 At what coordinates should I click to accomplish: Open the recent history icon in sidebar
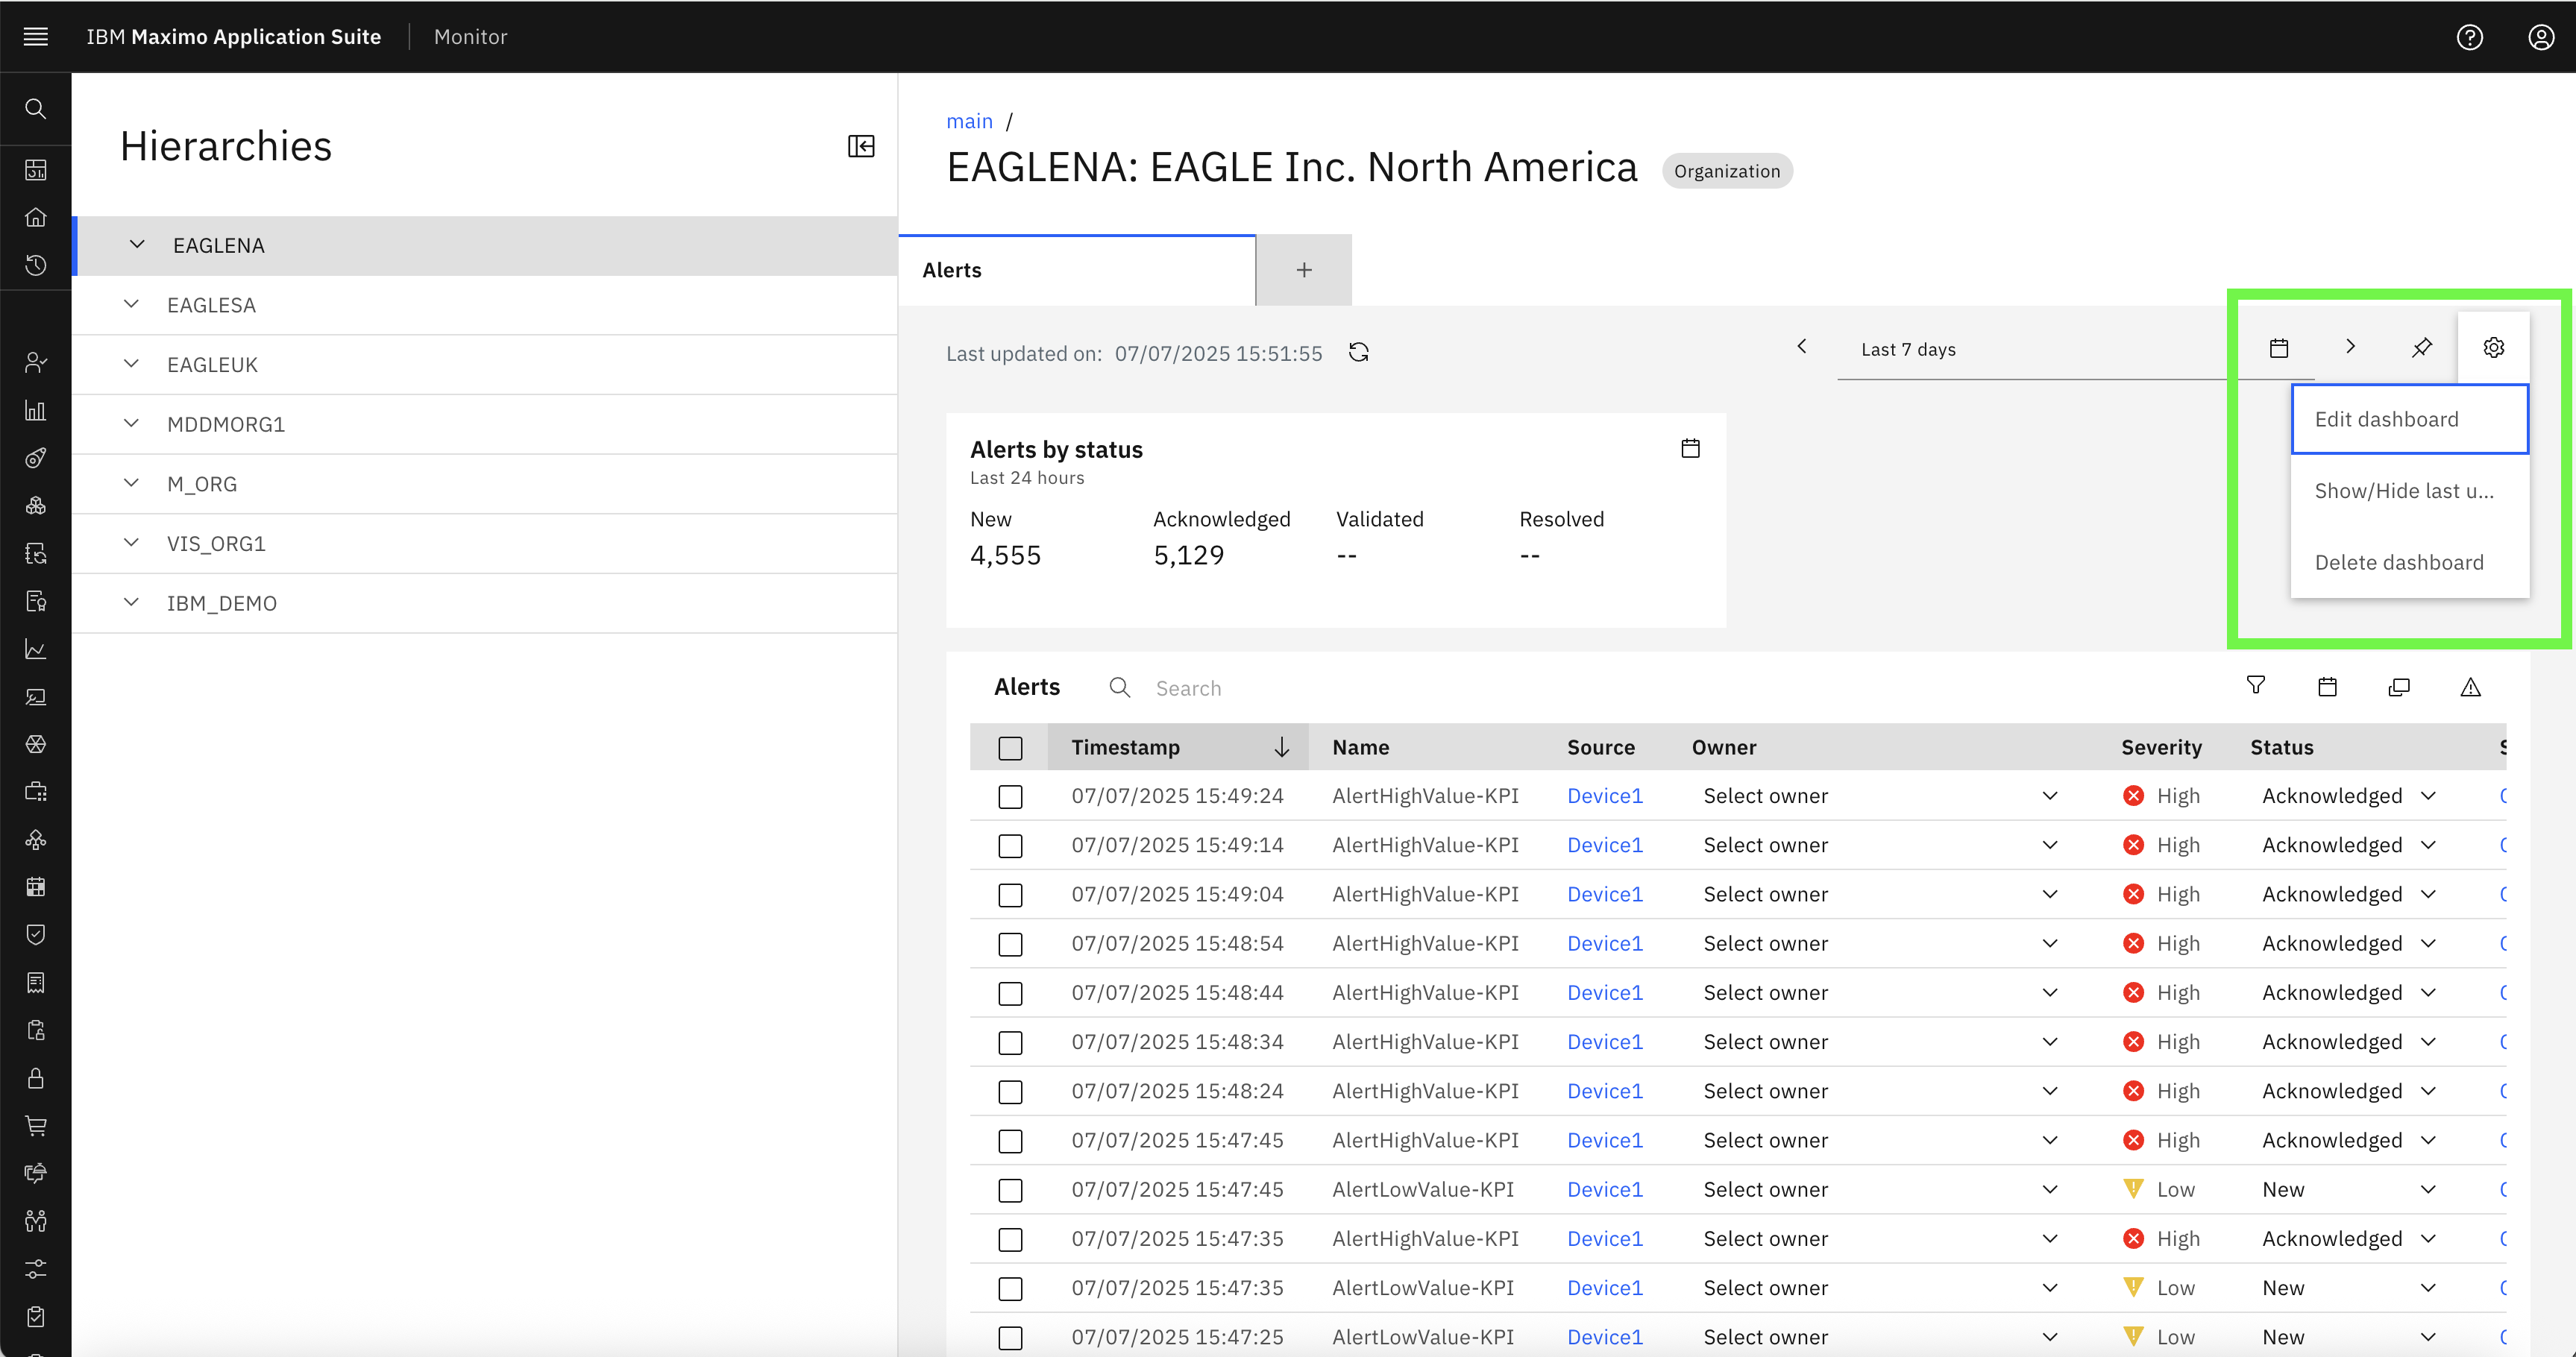click(36, 265)
